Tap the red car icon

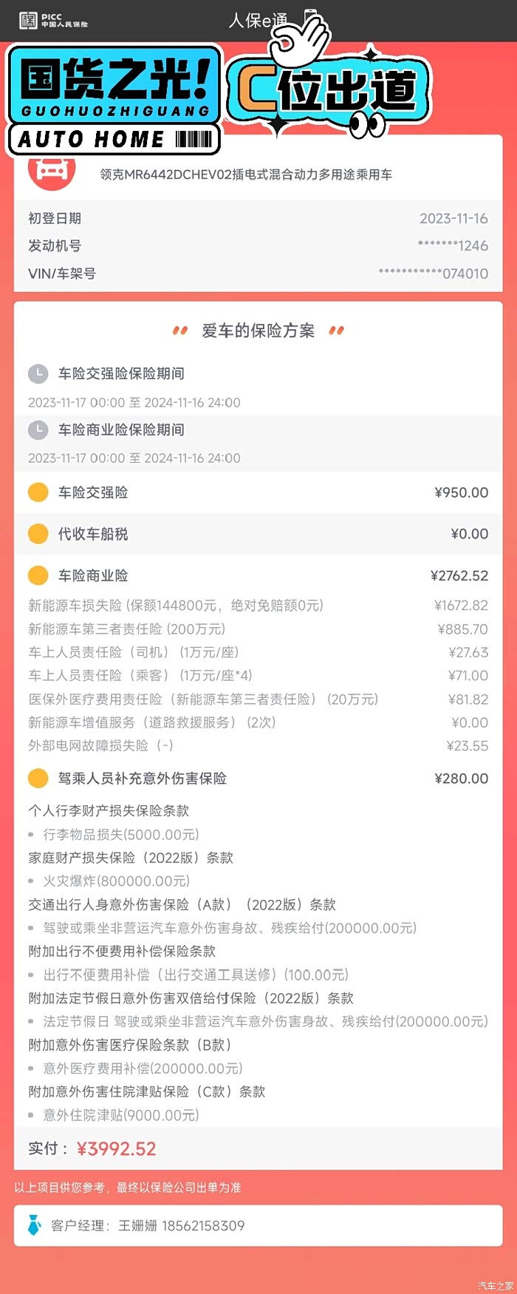[x=51, y=170]
